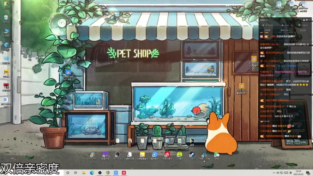Click the '欢迎来到本直播间' welcome message
The width and height of the screenshot is (313, 176).
click(x=286, y=36)
